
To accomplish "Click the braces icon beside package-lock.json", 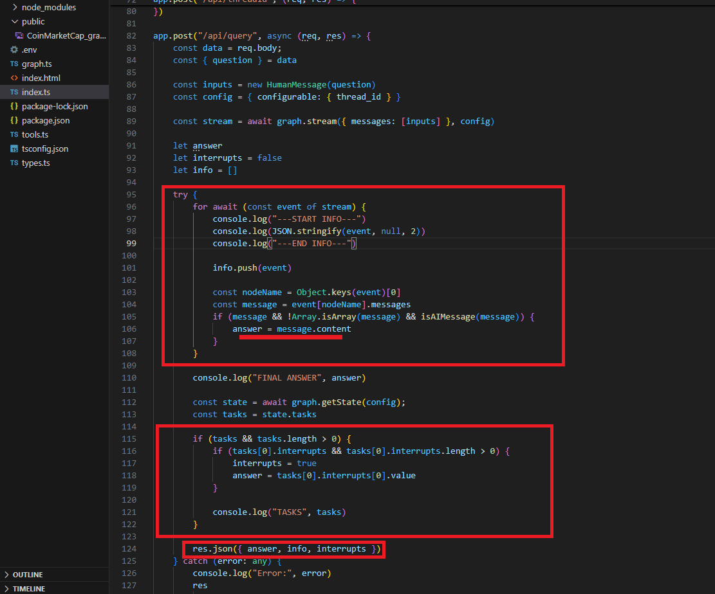I will pyautogui.click(x=14, y=106).
